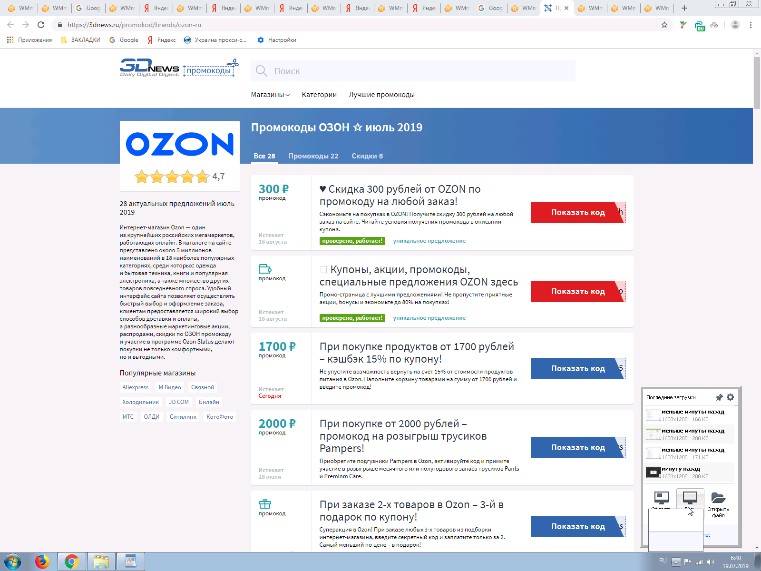The width and height of the screenshot is (761, 571).
Task: Click the RU language indicator in tray
Action: click(663, 561)
